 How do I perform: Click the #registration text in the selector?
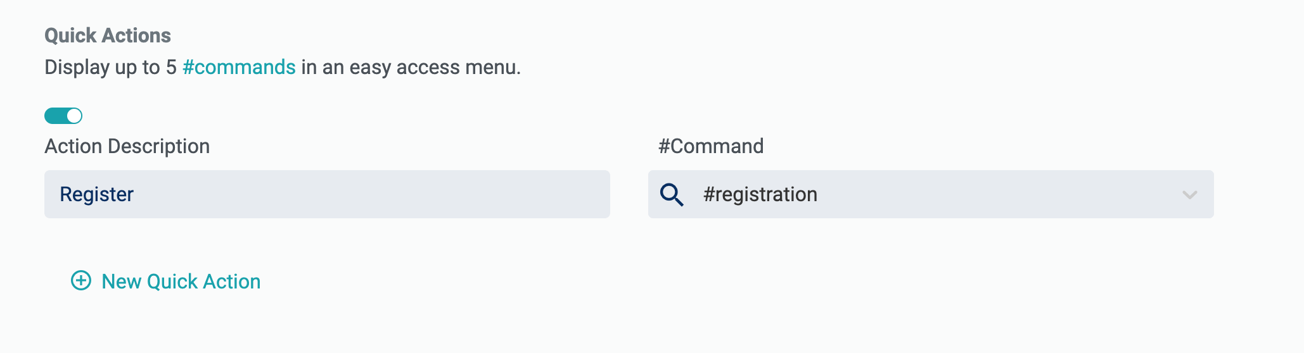pyautogui.click(x=760, y=194)
